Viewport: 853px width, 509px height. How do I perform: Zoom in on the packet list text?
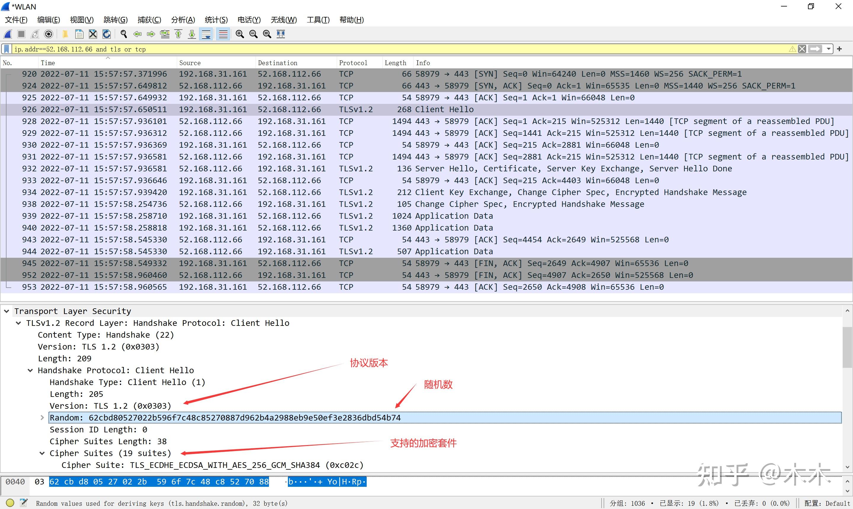(x=240, y=34)
